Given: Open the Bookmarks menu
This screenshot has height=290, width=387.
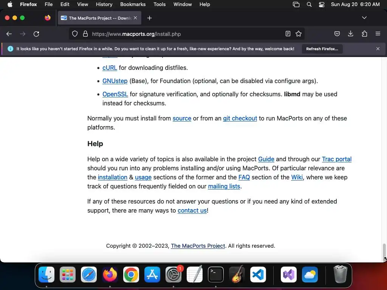Looking at the screenshot, I should click(133, 5).
